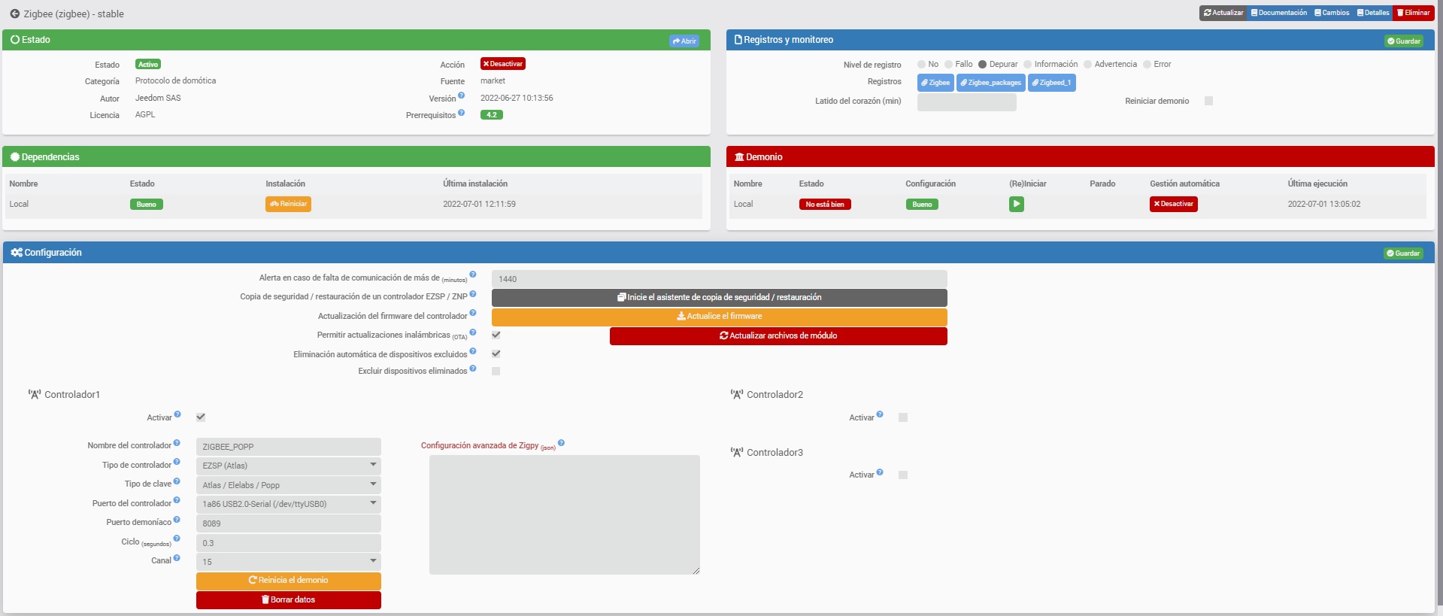Open the Puerto del controlador dropdown
The width and height of the screenshot is (1443, 616).
pyautogui.click(x=289, y=504)
